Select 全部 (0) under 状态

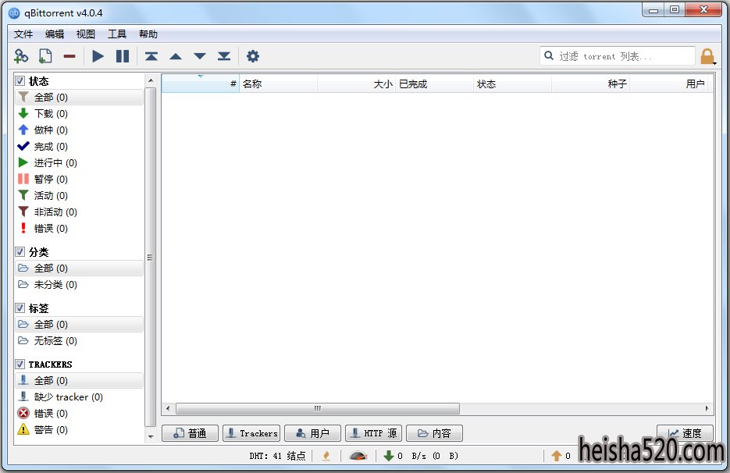tap(79, 98)
